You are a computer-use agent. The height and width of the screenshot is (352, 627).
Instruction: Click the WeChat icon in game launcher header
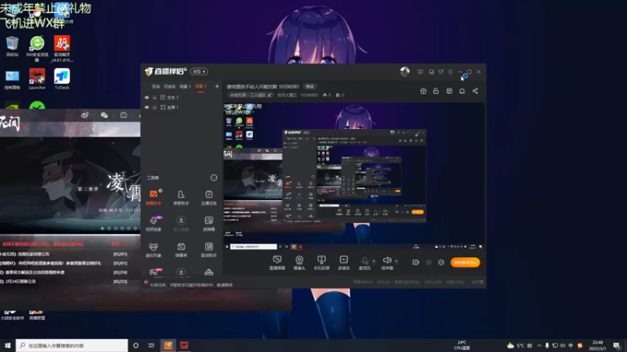point(104,115)
